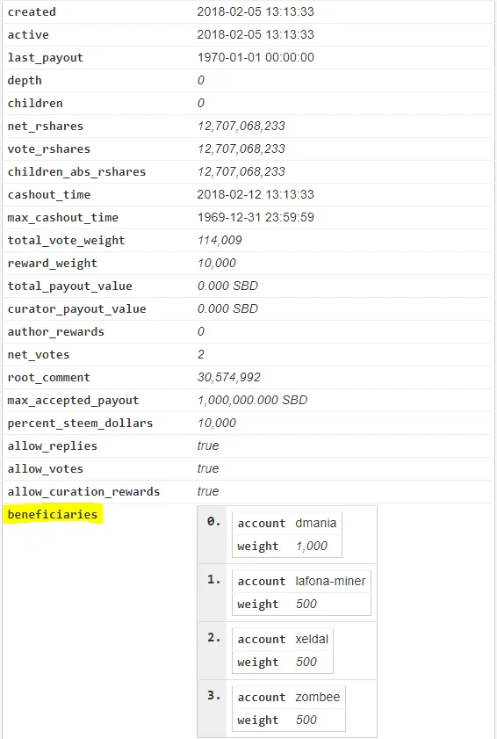Screen dimensions: 497x739
Task: Click beneficiary index 2.
Action: pyautogui.click(x=213, y=638)
